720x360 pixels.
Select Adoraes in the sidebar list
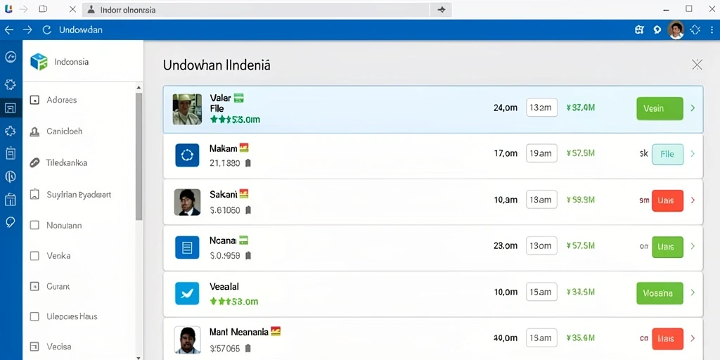pyautogui.click(x=62, y=100)
